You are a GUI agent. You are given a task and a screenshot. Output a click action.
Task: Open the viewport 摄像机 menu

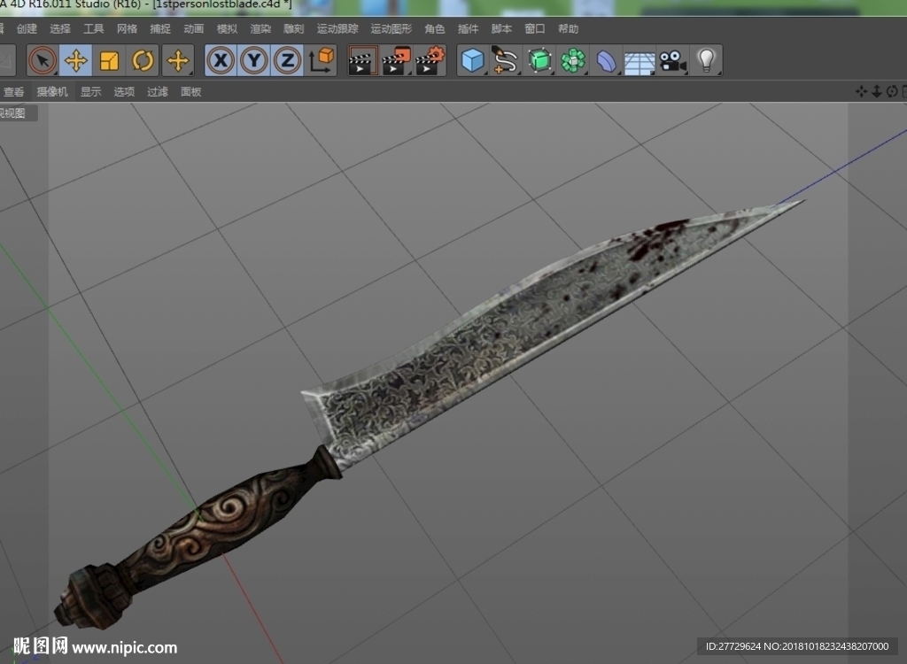pyautogui.click(x=52, y=91)
